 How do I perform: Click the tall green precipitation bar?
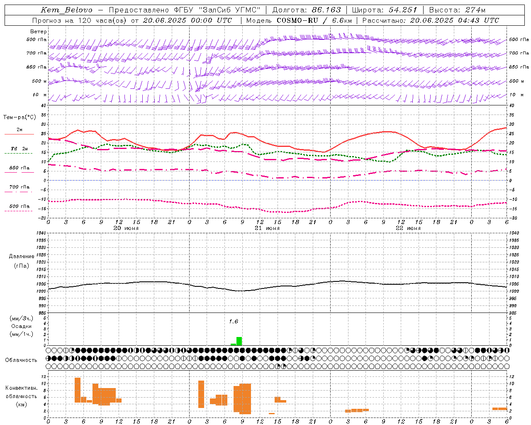(x=239, y=341)
